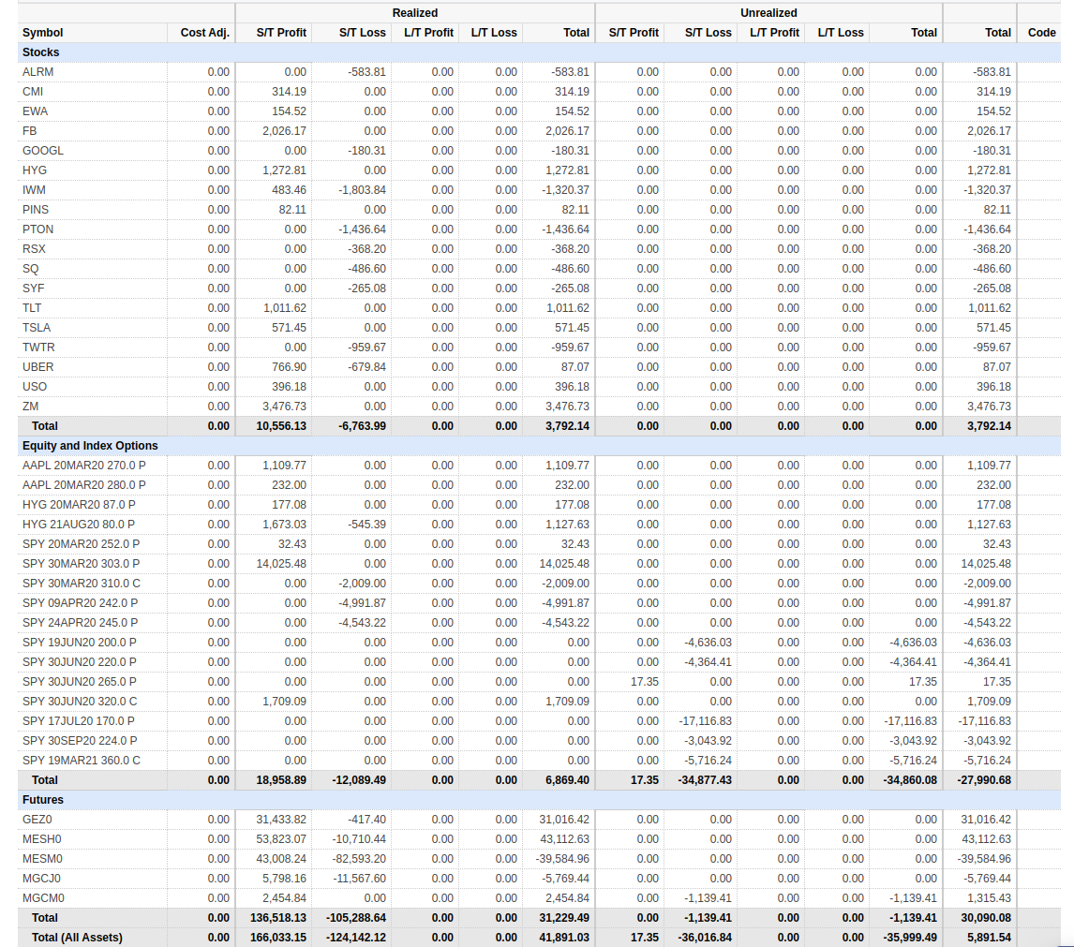The height and width of the screenshot is (947, 1074).
Task: Select the Unrealized group header
Action: (x=768, y=13)
